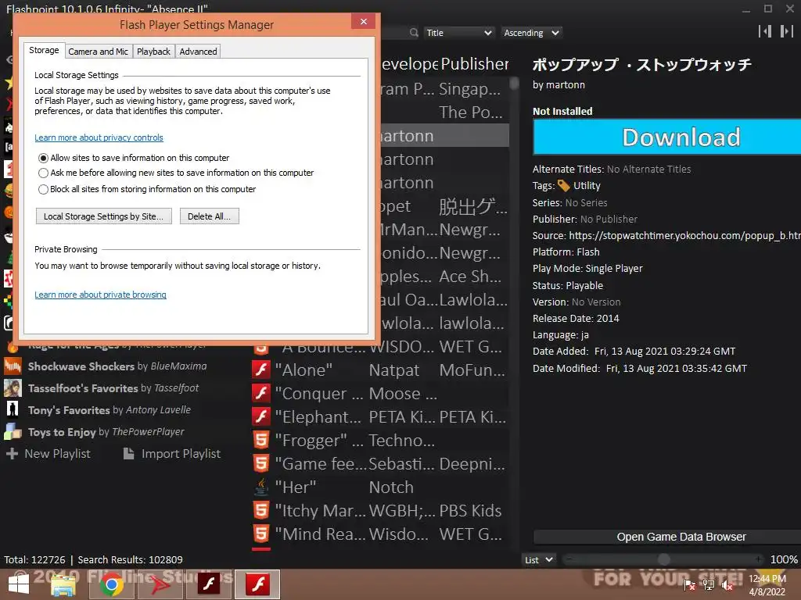The image size is (801, 600).
Task: Switch to the Playback tab
Action: [153, 52]
